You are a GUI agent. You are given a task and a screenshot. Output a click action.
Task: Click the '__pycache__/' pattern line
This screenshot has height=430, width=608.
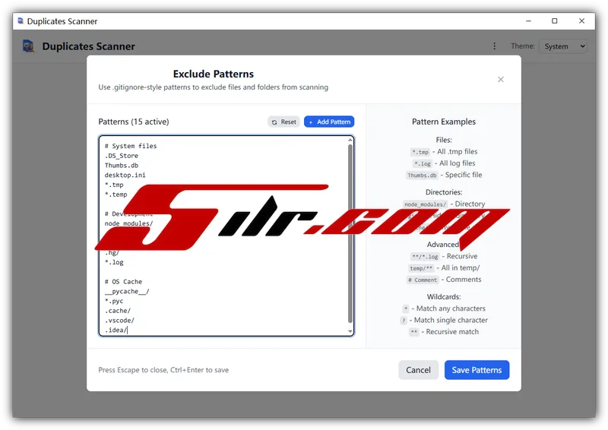[x=127, y=292]
